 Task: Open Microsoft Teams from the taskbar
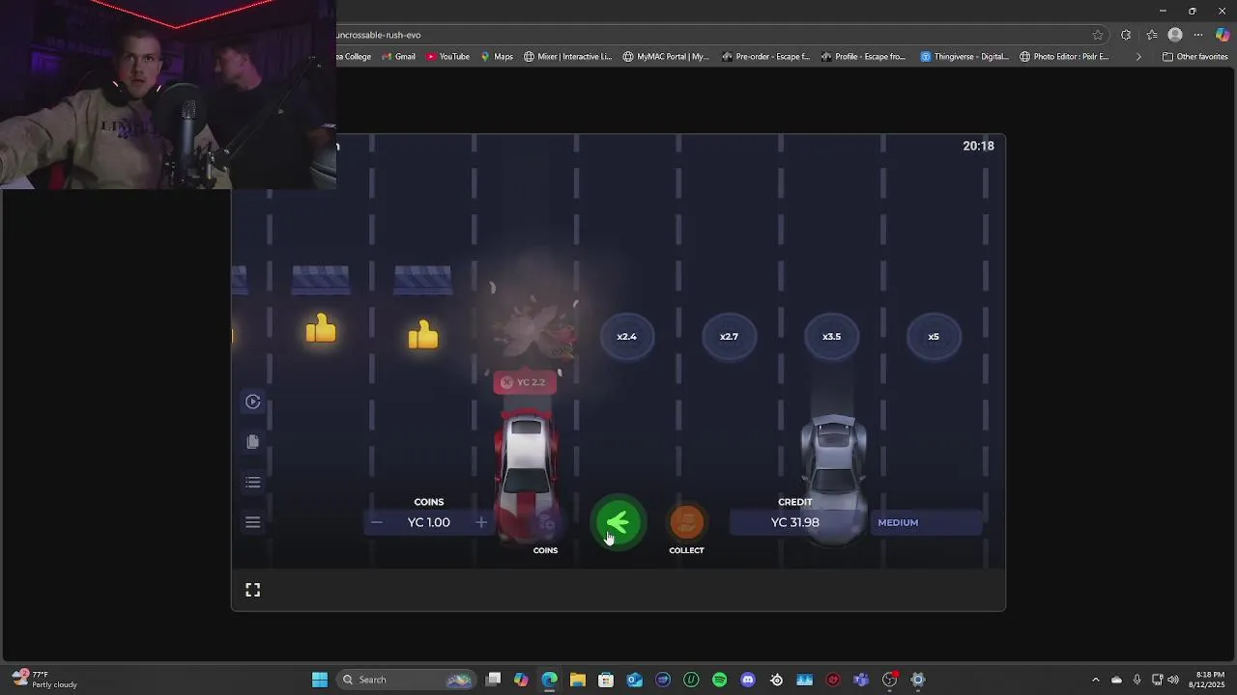click(x=861, y=680)
